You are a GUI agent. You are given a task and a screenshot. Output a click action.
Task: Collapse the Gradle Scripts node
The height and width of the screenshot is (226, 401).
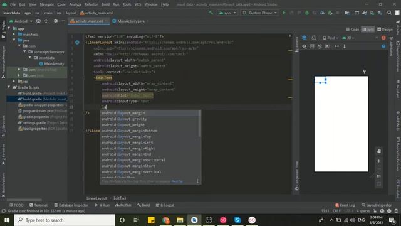pos(9,87)
